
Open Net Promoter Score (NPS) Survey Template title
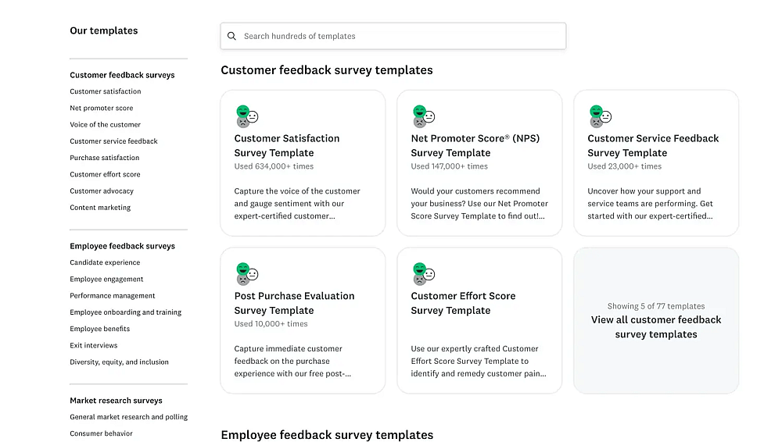475,145
